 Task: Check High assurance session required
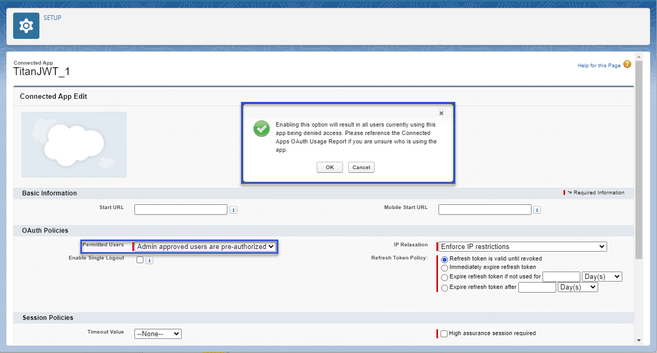[x=444, y=333]
